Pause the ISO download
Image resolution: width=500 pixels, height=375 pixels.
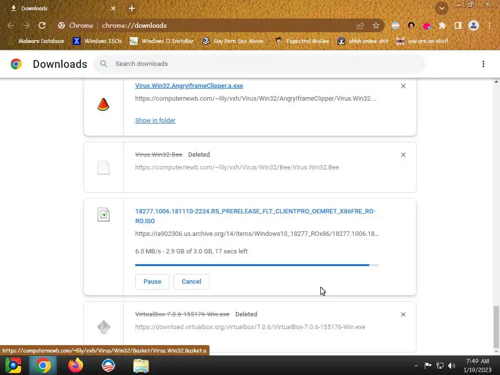pyautogui.click(x=152, y=282)
